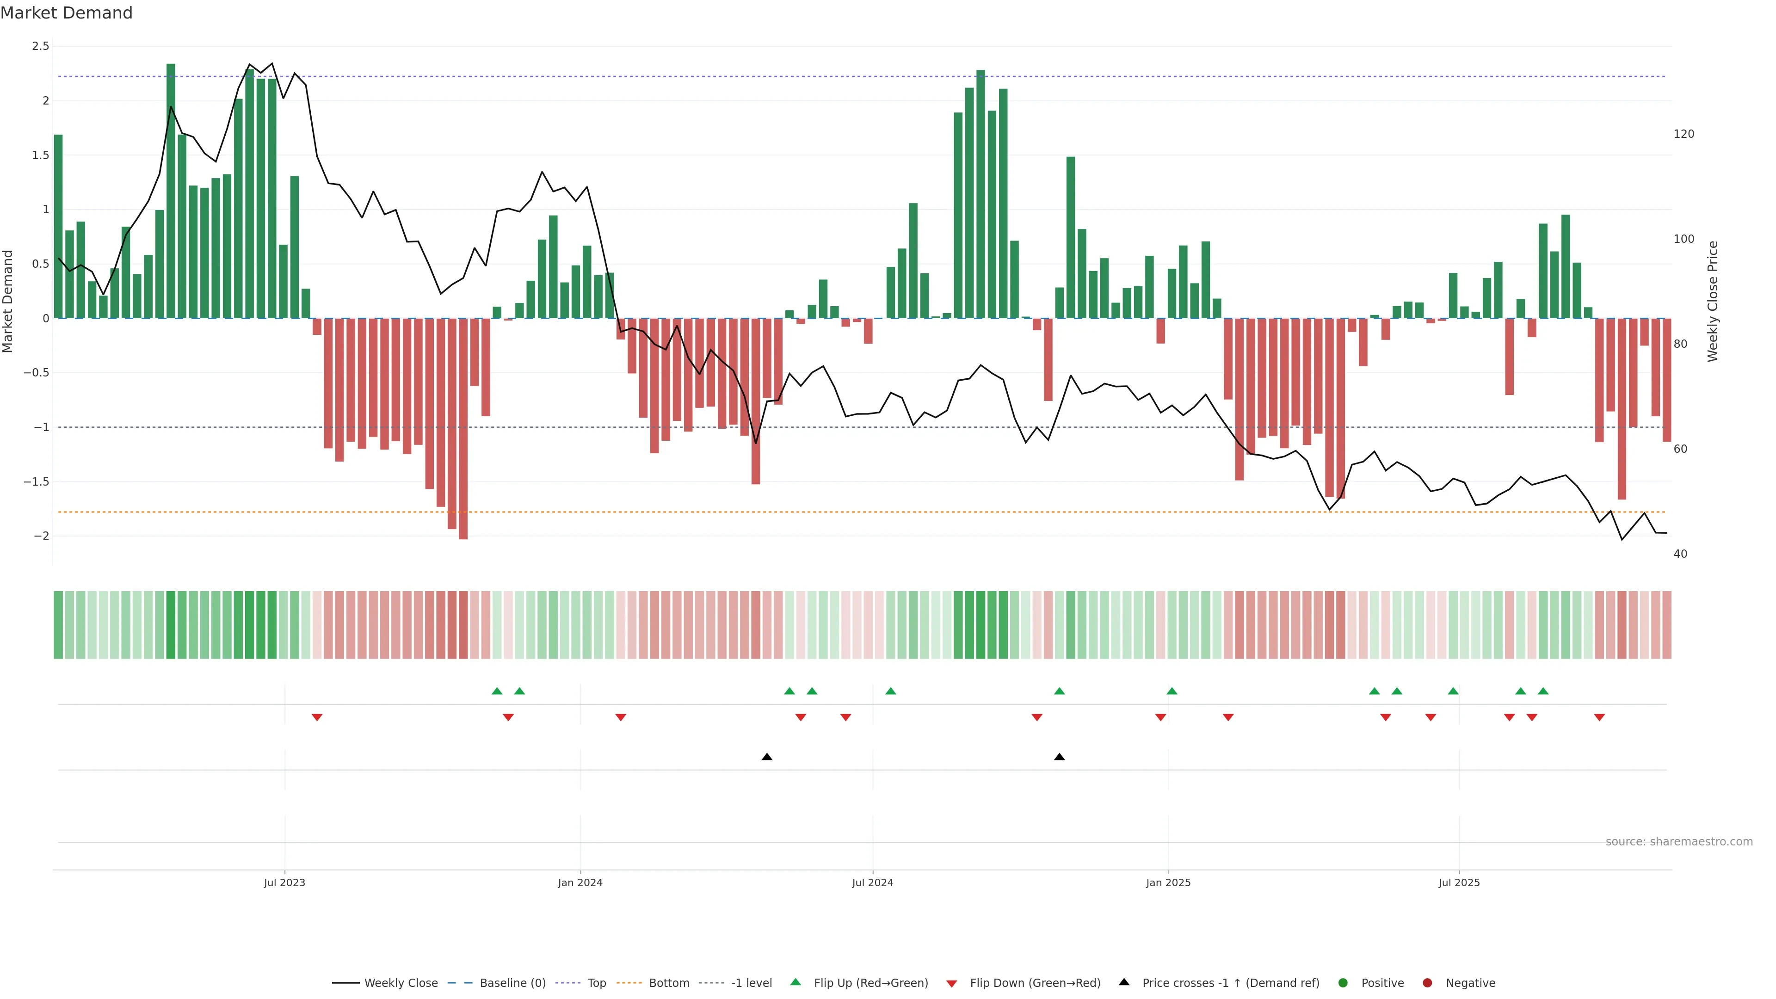Click the Jan 2024 axis label
Viewport: 1776px width, 999px height.
(580, 882)
